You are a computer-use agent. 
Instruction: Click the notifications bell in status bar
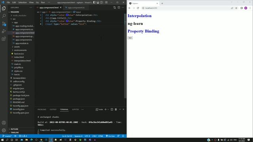click(x=123, y=136)
